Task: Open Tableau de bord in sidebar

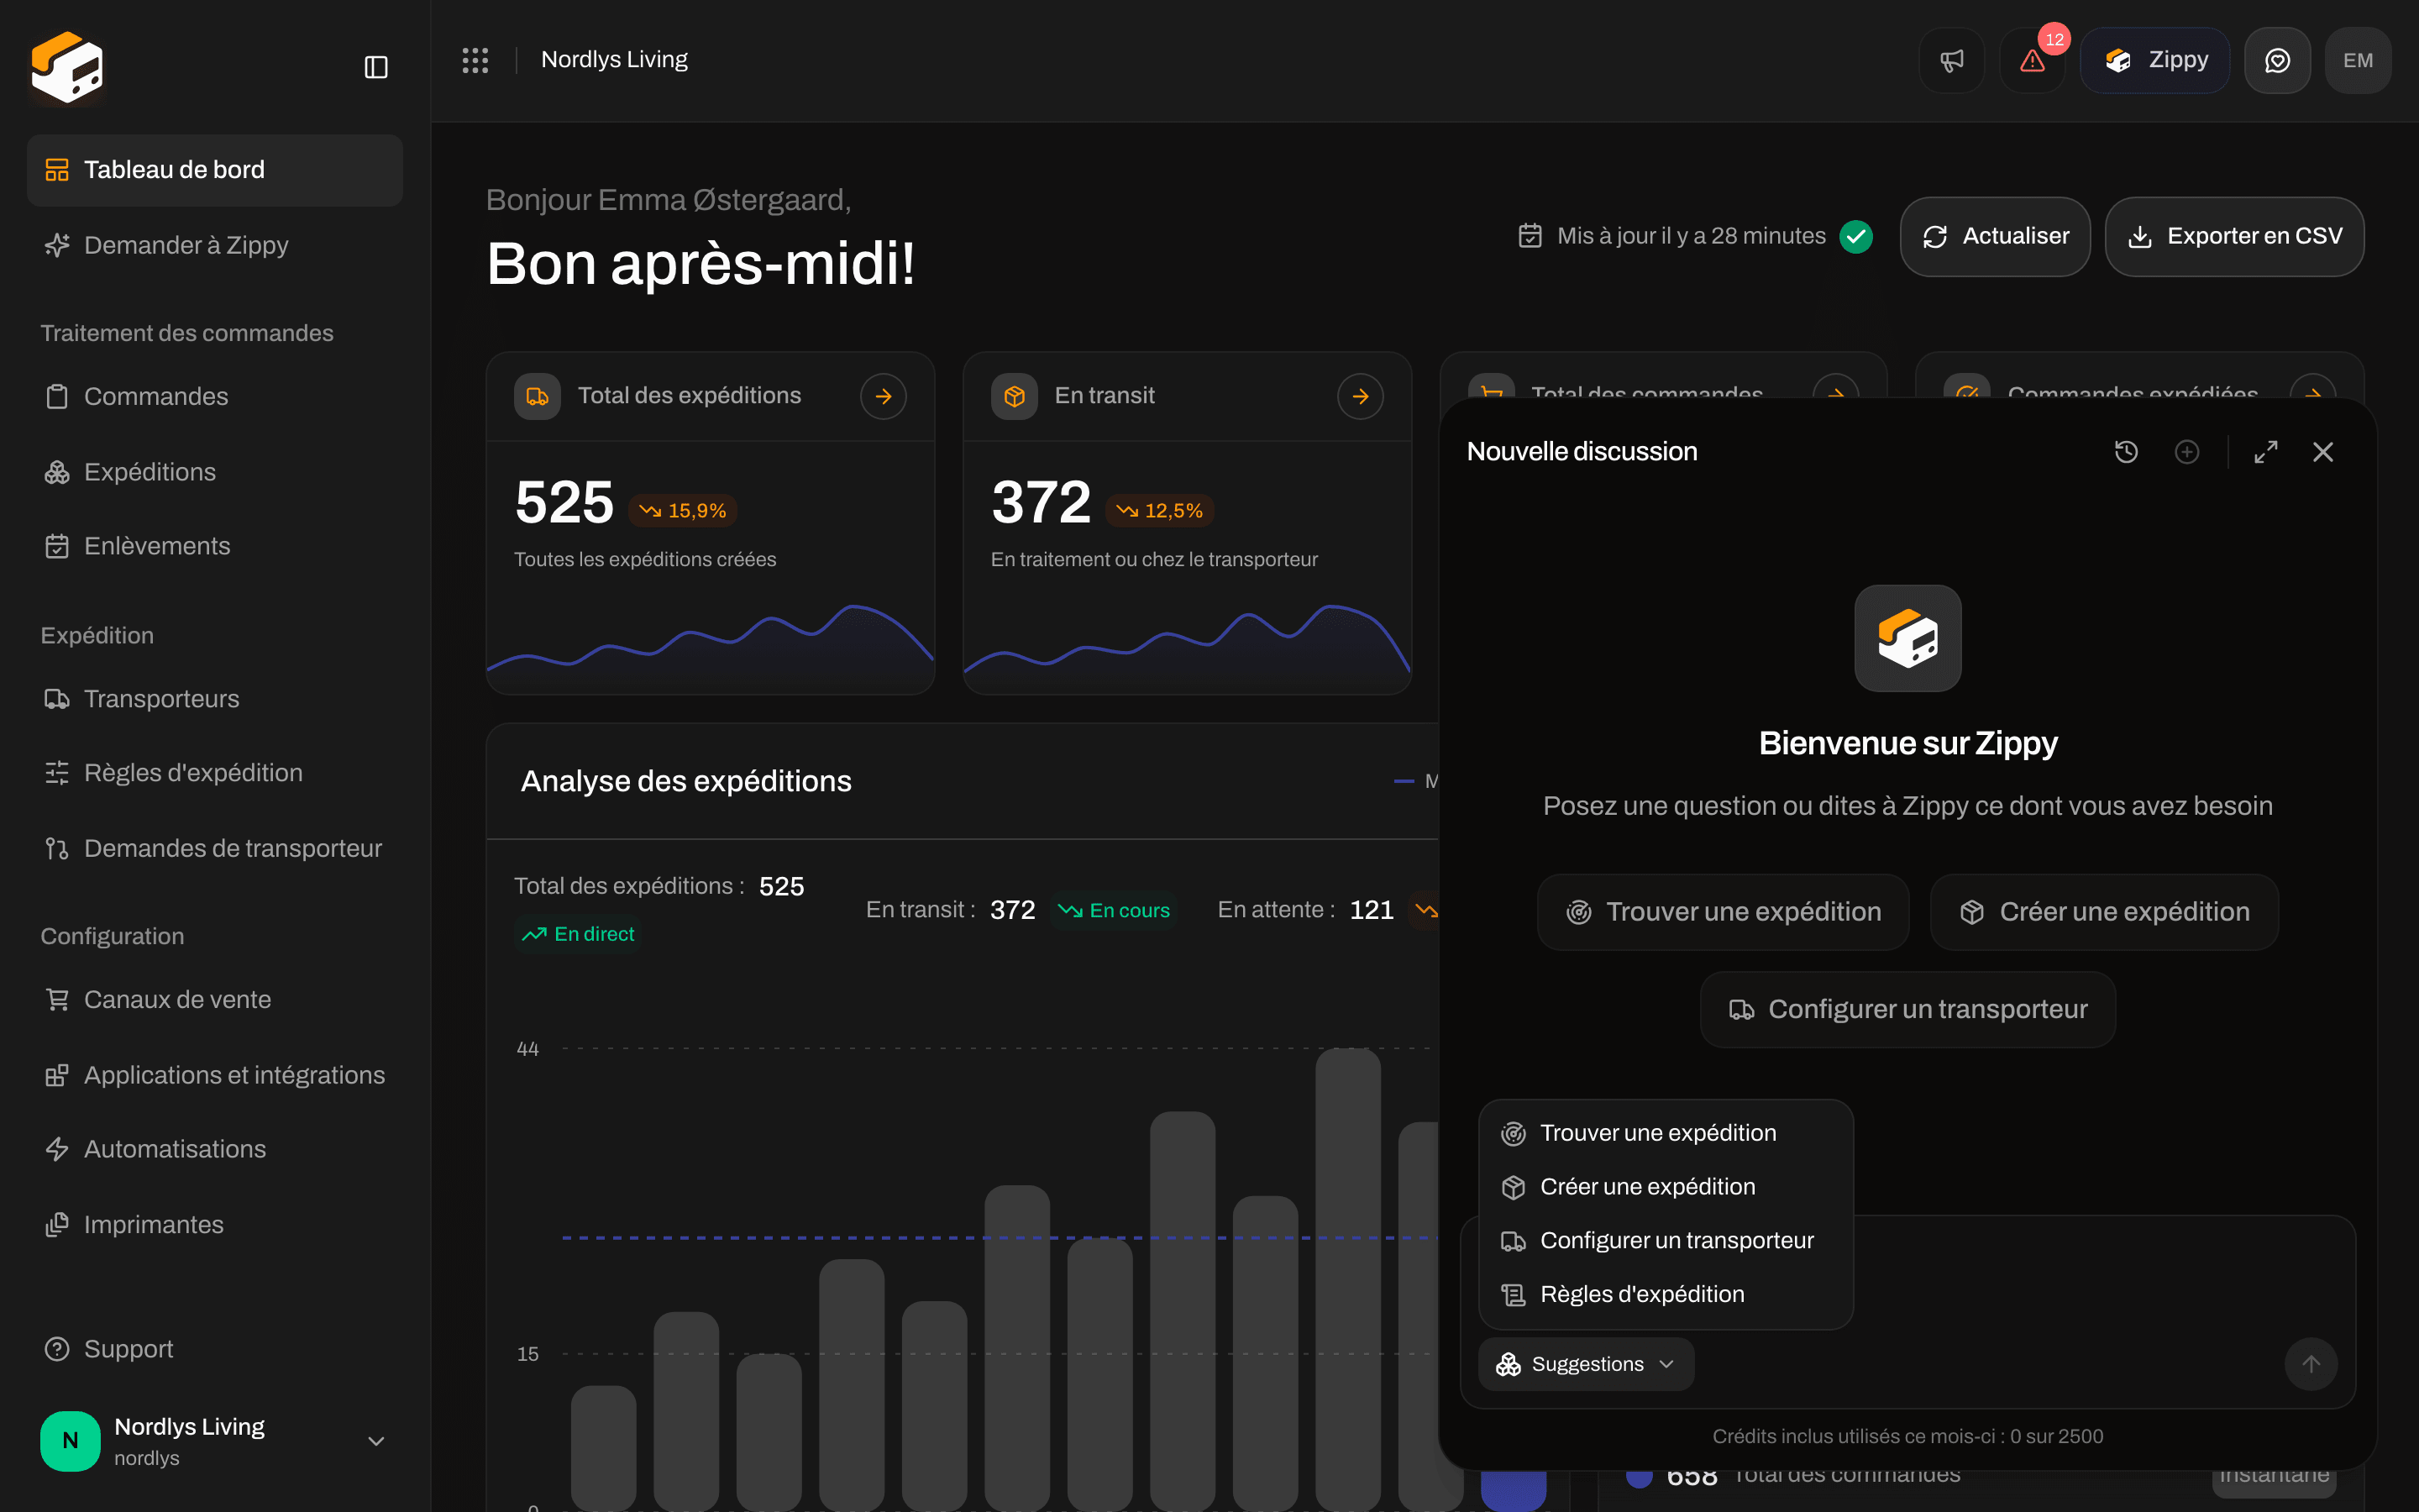Action: 215,170
